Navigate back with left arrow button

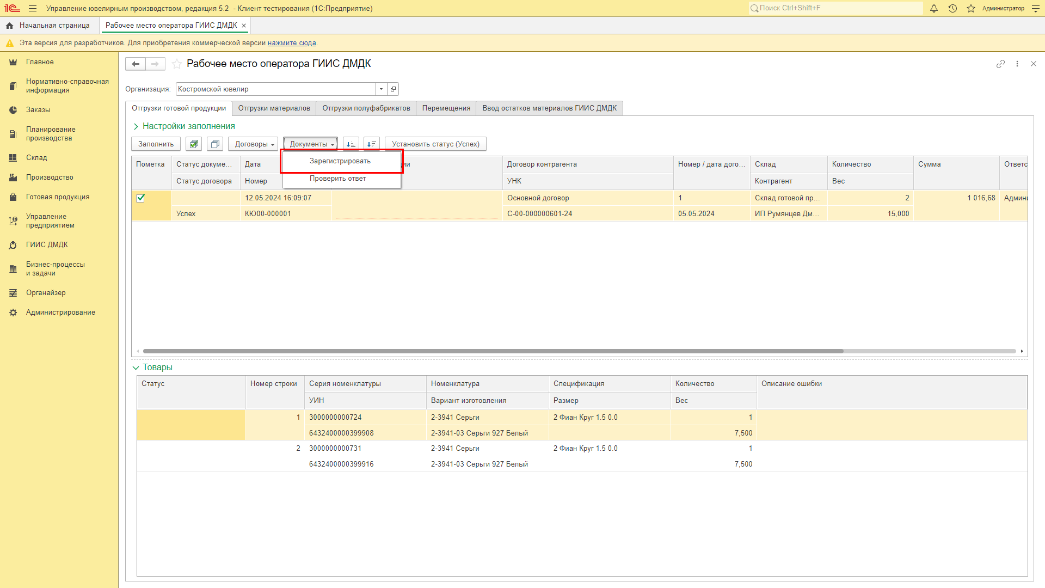tap(136, 64)
